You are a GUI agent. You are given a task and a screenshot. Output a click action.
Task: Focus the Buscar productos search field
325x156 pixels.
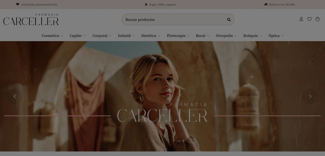click(x=178, y=20)
